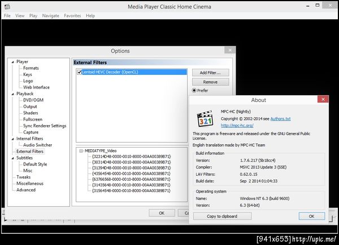Open the Authors.txt link
This screenshot has height=245, width=339.
click(x=280, y=119)
